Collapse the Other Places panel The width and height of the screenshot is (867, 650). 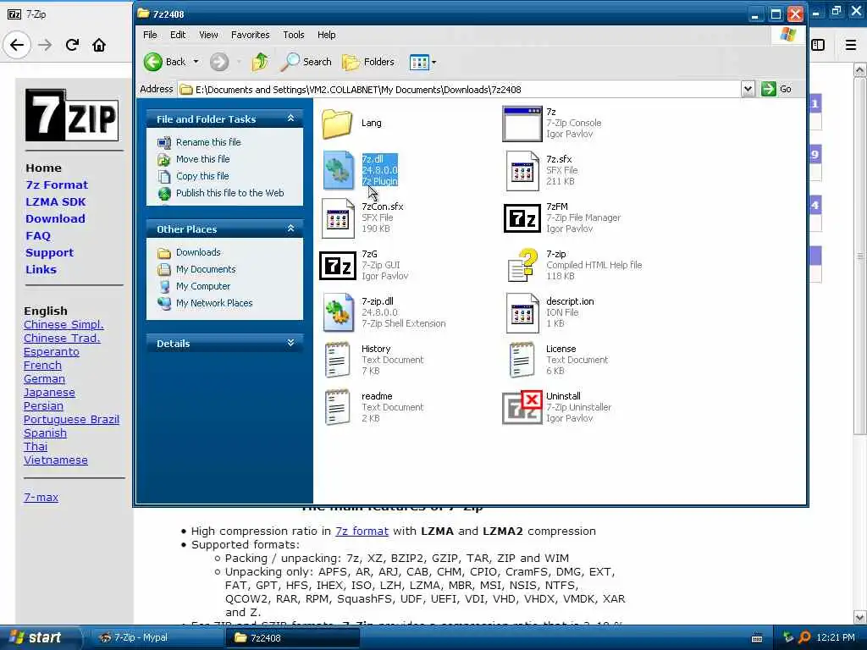click(x=291, y=229)
